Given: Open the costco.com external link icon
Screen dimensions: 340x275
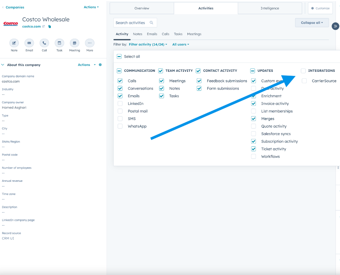Looking at the screenshot, I should [43, 26].
